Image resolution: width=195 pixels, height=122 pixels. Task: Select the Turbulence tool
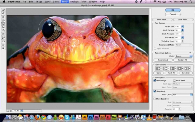tap(3, 34)
